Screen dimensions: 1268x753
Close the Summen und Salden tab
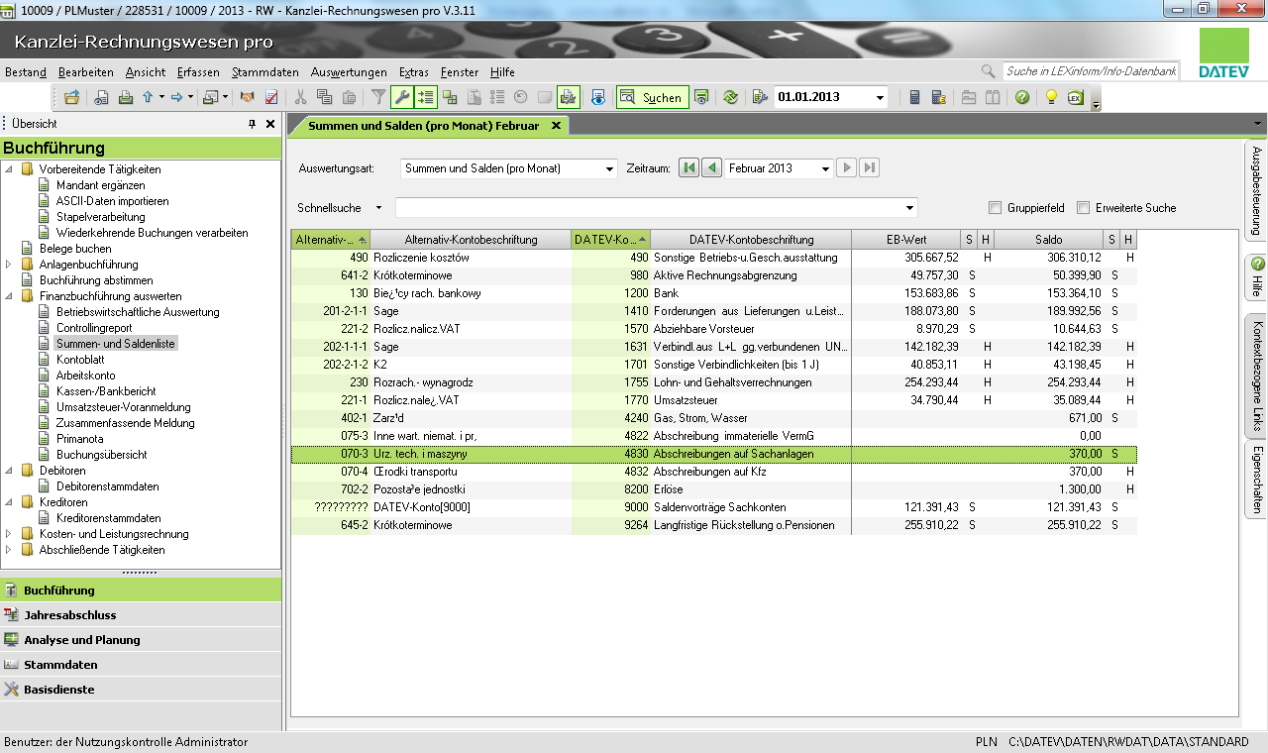point(556,126)
